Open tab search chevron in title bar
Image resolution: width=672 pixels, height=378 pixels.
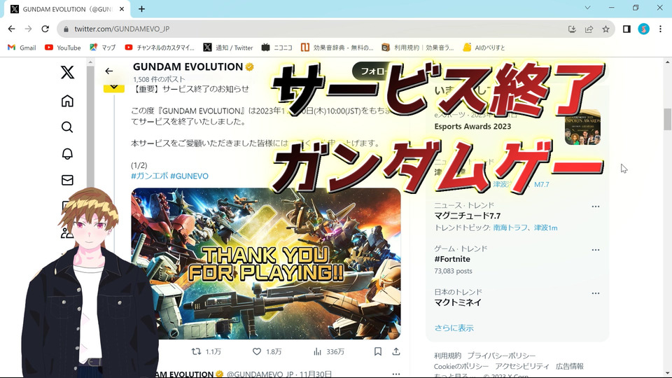(x=587, y=8)
